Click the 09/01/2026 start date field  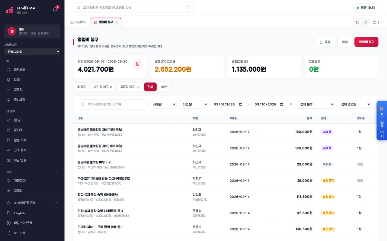pos(228,104)
